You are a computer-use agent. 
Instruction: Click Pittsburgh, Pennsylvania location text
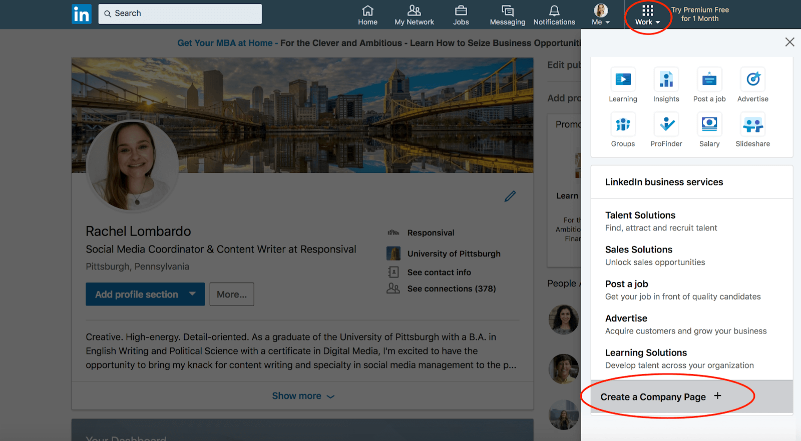pyautogui.click(x=137, y=266)
